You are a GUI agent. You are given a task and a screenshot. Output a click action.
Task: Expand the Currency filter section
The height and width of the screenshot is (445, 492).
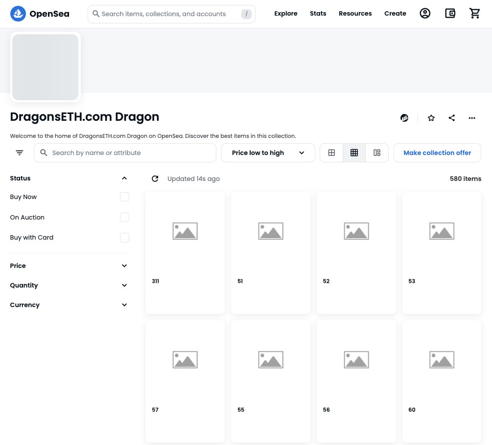124,305
